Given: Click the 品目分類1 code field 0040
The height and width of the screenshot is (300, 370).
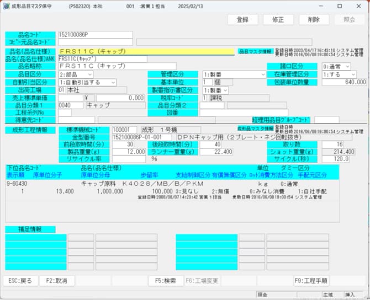Looking at the screenshot, I should pos(71,105).
